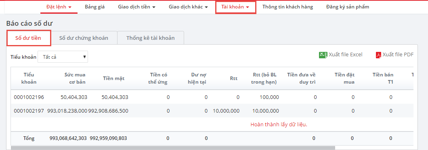
Task: Click the Sức mua cơ bản column header
Action: coord(75,78)
